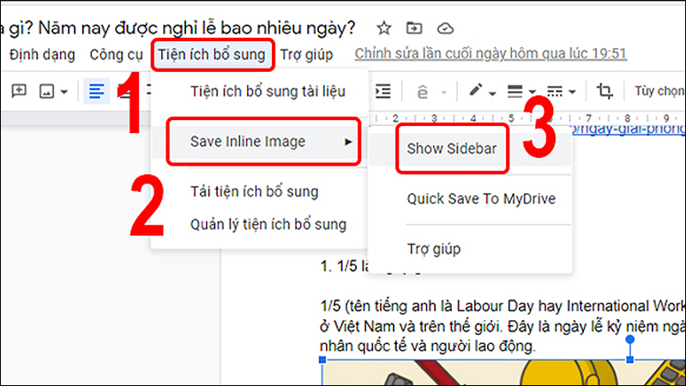Click the selected image in the document

[x=503, y=373]
